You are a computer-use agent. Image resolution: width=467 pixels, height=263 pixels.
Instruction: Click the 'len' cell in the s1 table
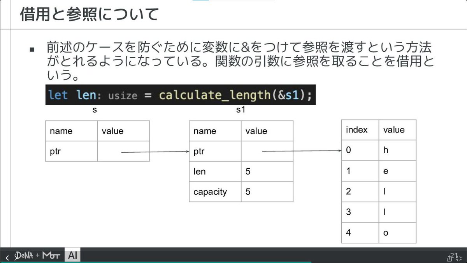click(215, 171)
